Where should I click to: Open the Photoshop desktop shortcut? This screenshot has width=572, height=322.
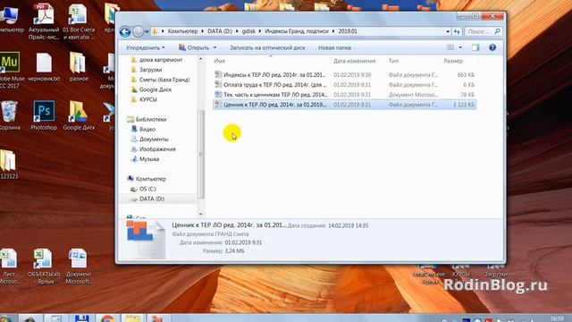click(x=44, y=115)
